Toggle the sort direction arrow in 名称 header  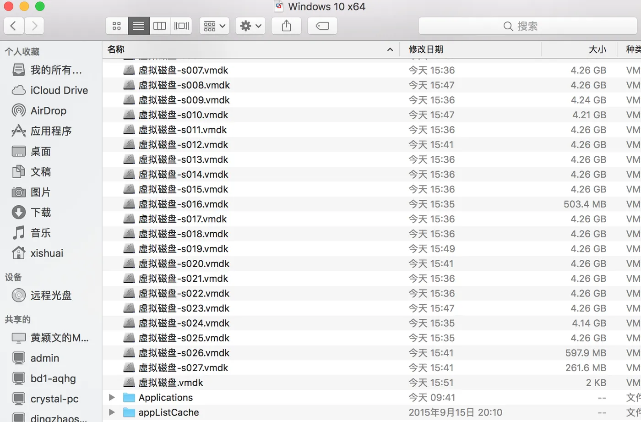tap(390, 49)
